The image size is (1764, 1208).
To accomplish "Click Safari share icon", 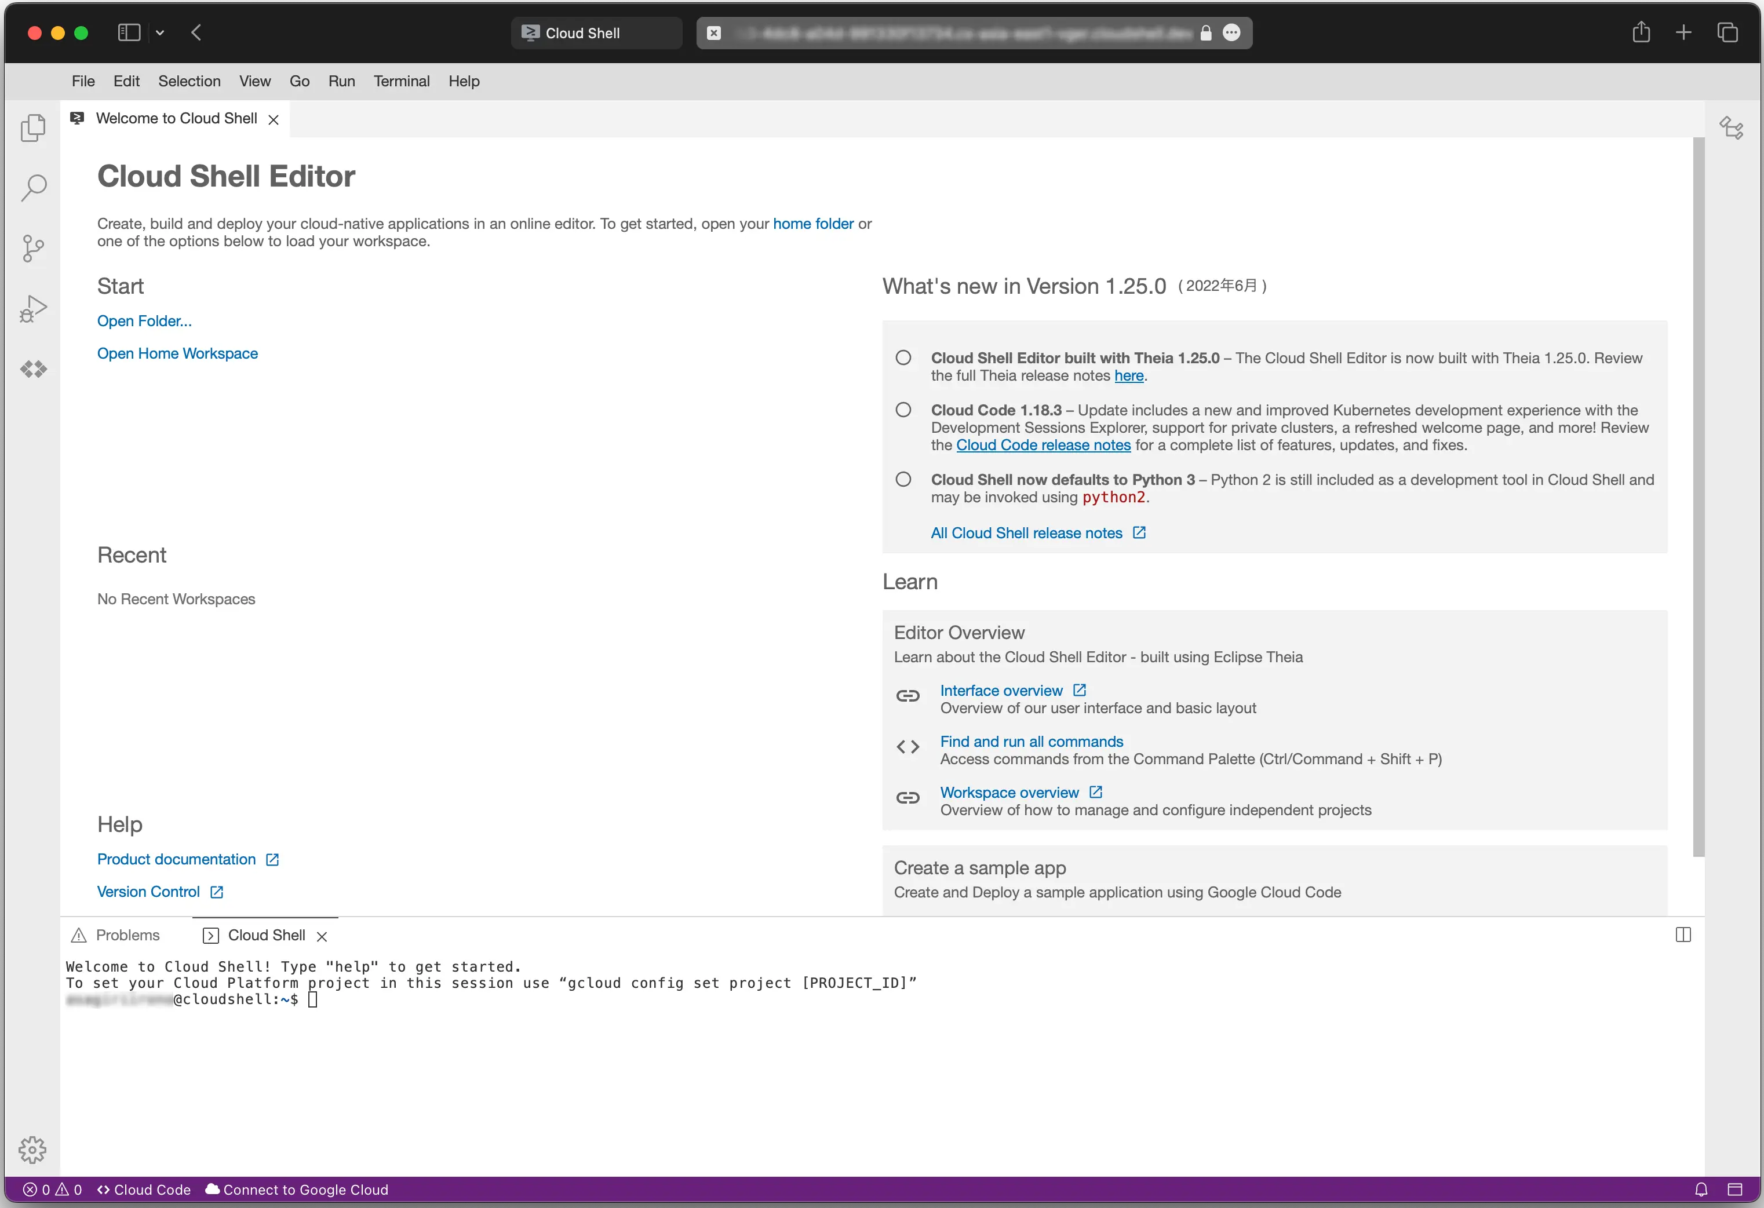I will pyautogui.click(x=1641, y=32).
